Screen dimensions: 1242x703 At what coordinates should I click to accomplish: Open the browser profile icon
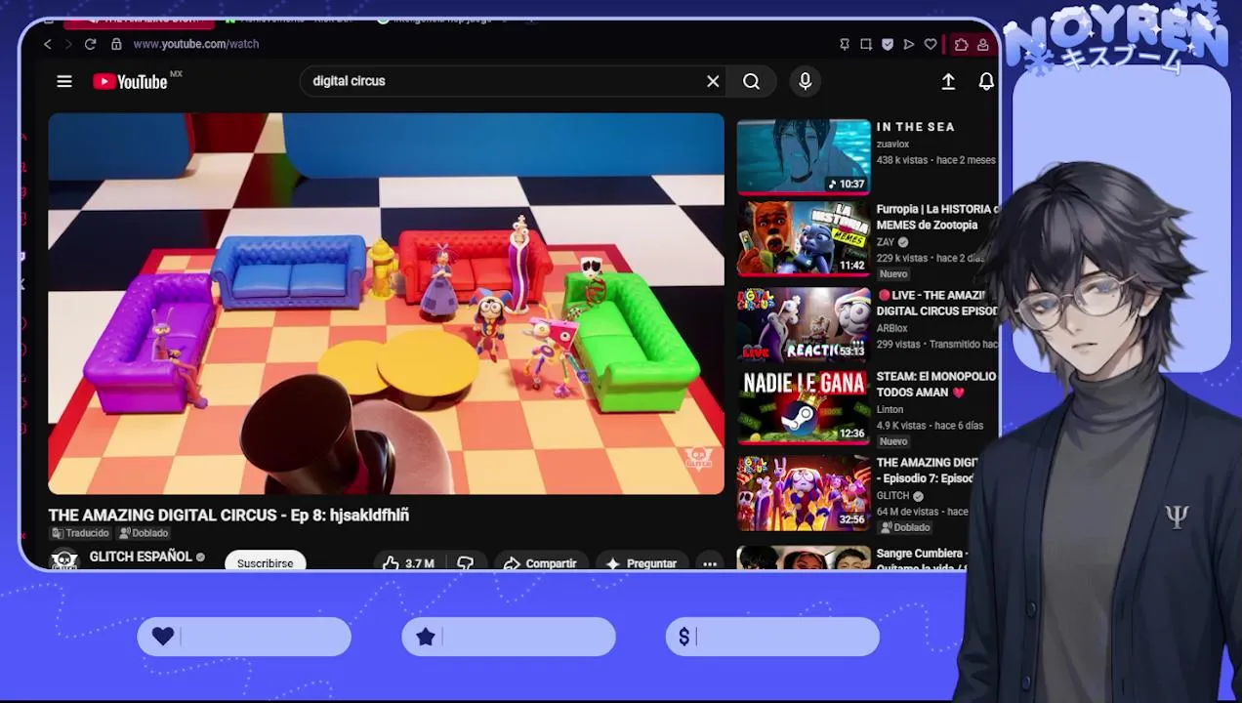[x=983, y=44]
